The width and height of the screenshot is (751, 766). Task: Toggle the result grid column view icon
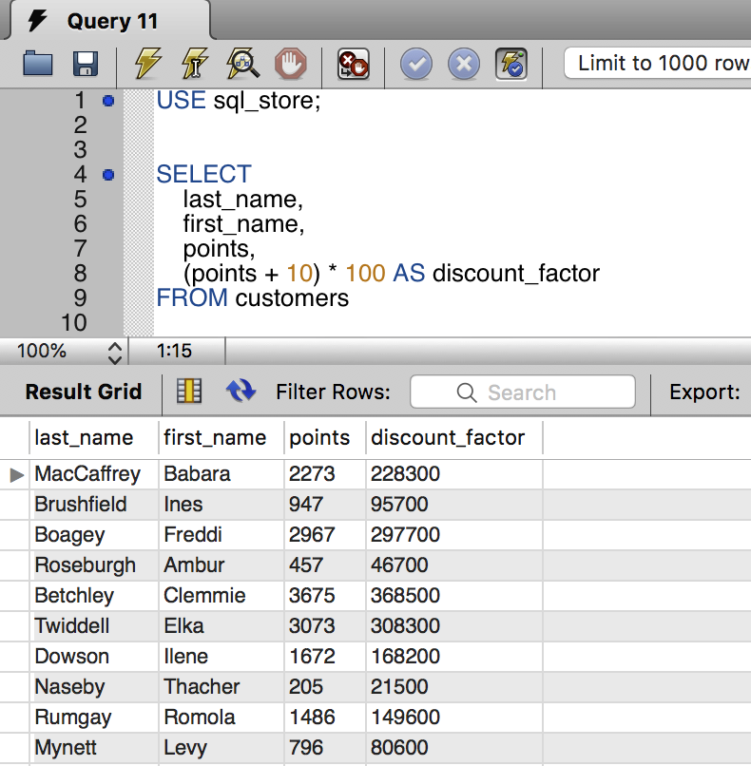[189, 392]
